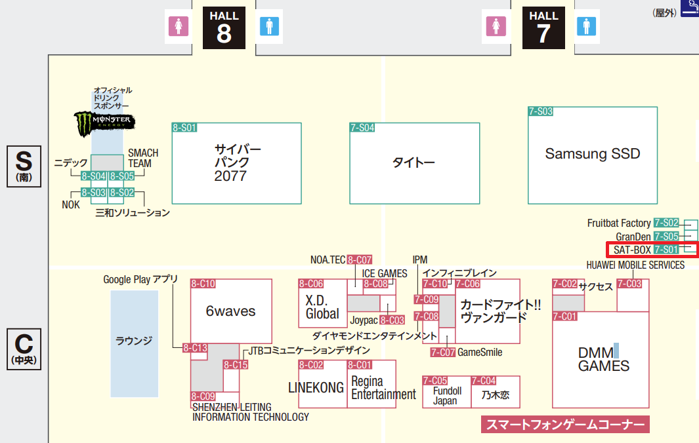Select the IPM exhibitor label
Screen dimensions: 699x443
coord(420,260)
